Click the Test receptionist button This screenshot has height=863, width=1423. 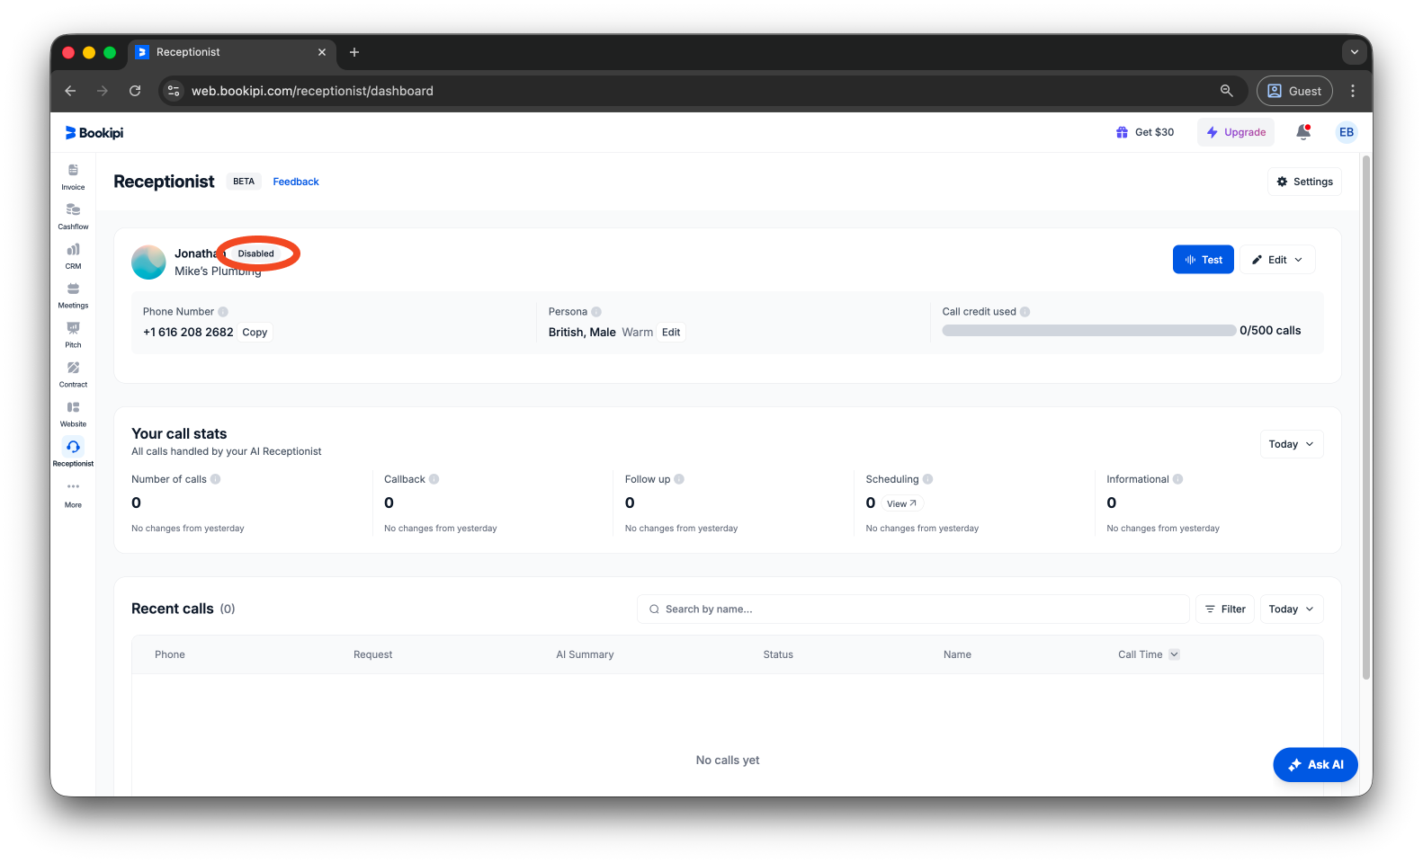coord(1203,260)
